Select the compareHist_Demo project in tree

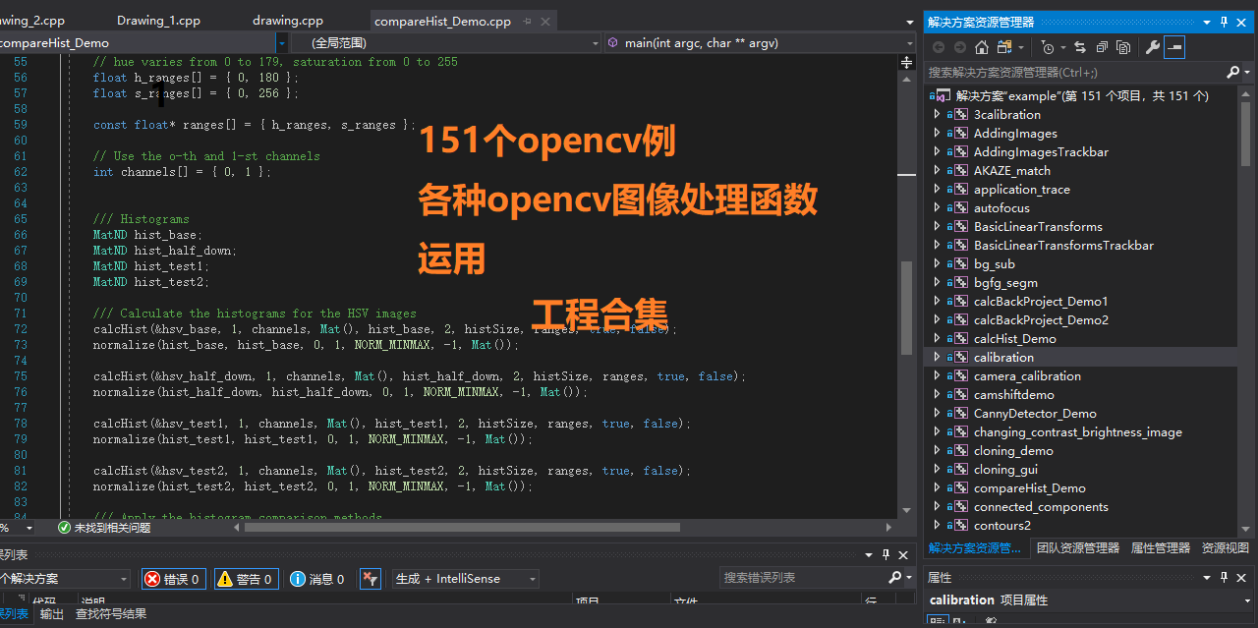pos(1030,488)
